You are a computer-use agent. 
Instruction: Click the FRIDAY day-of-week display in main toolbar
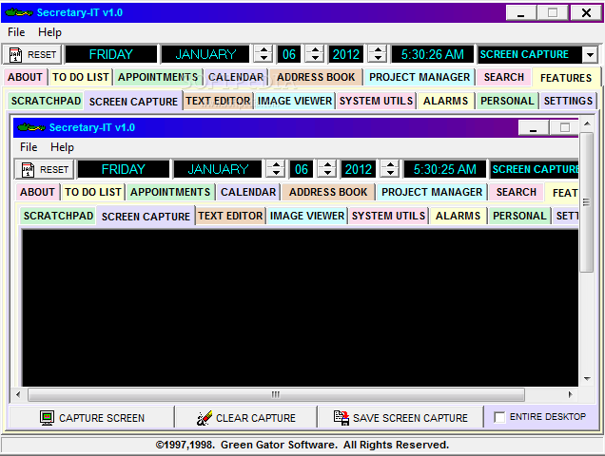(x=111, y=54)
